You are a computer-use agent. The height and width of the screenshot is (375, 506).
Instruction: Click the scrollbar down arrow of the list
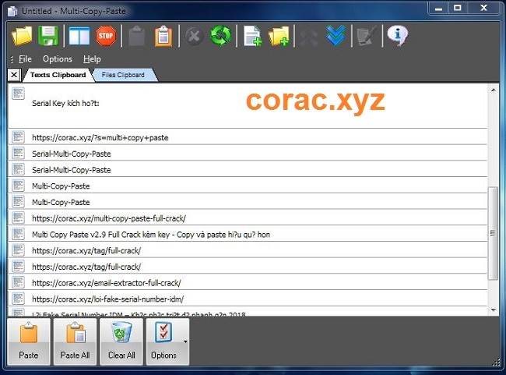(493, 310)
